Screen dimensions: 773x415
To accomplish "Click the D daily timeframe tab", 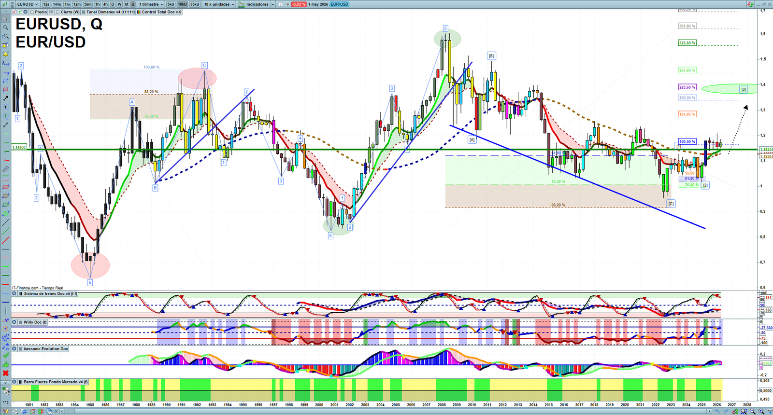I will point(113,4).
